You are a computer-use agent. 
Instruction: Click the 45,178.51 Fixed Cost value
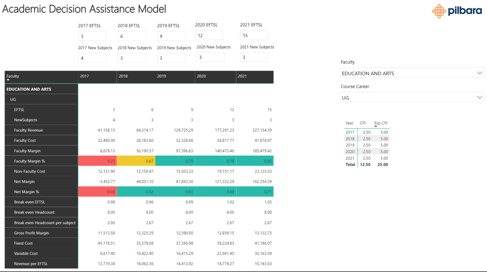click(x=106, y=244)
